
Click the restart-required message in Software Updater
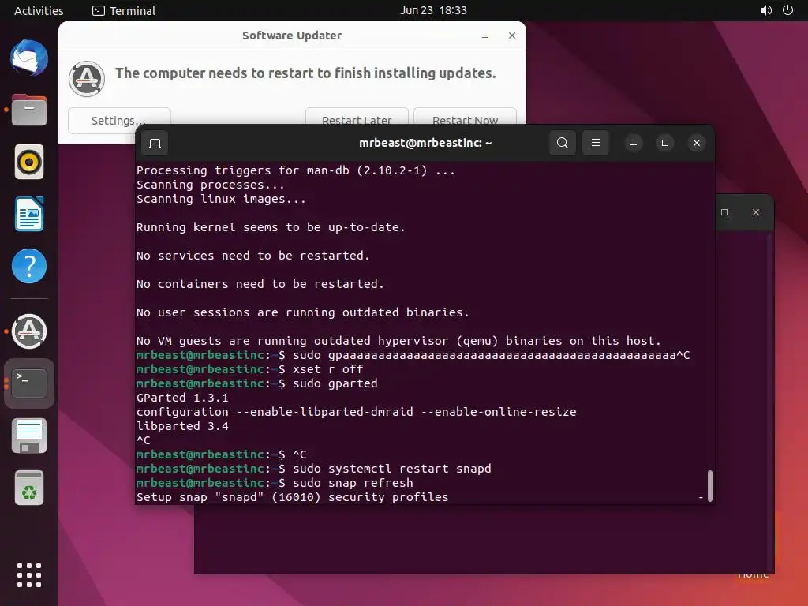(x=305, y=73)
